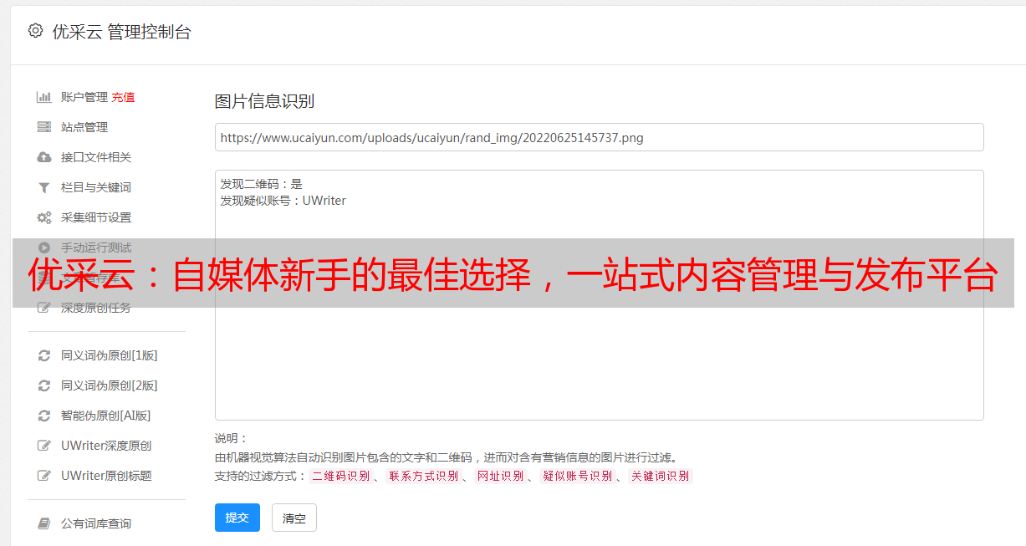Click the result line 发现疑似账号：UWriter
1026x546 pixels.
click(x=283, y=201)
